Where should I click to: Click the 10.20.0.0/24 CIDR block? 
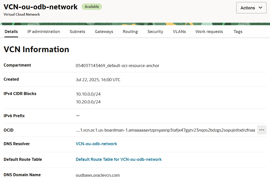pyautogui.click(x=88, y=102)
